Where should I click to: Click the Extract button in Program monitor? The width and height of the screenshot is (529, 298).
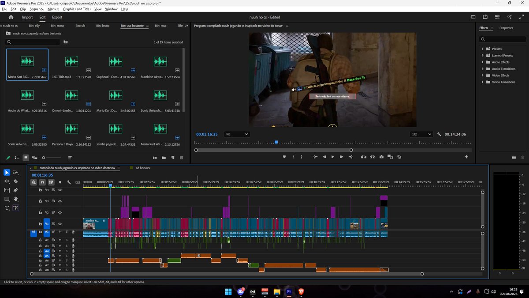click(373, 157)
